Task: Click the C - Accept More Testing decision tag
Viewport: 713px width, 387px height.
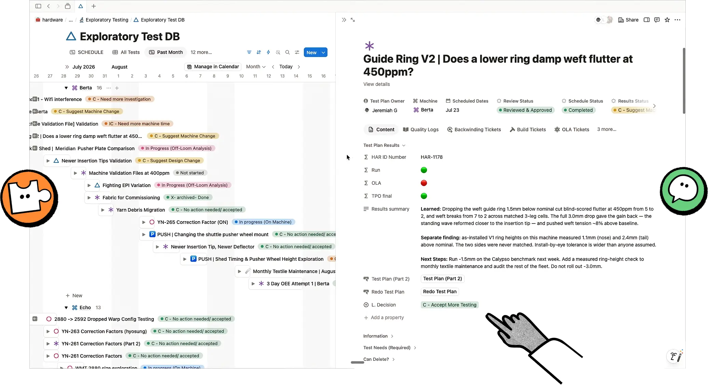Action: pyautogui.click(x=449, y=305)
